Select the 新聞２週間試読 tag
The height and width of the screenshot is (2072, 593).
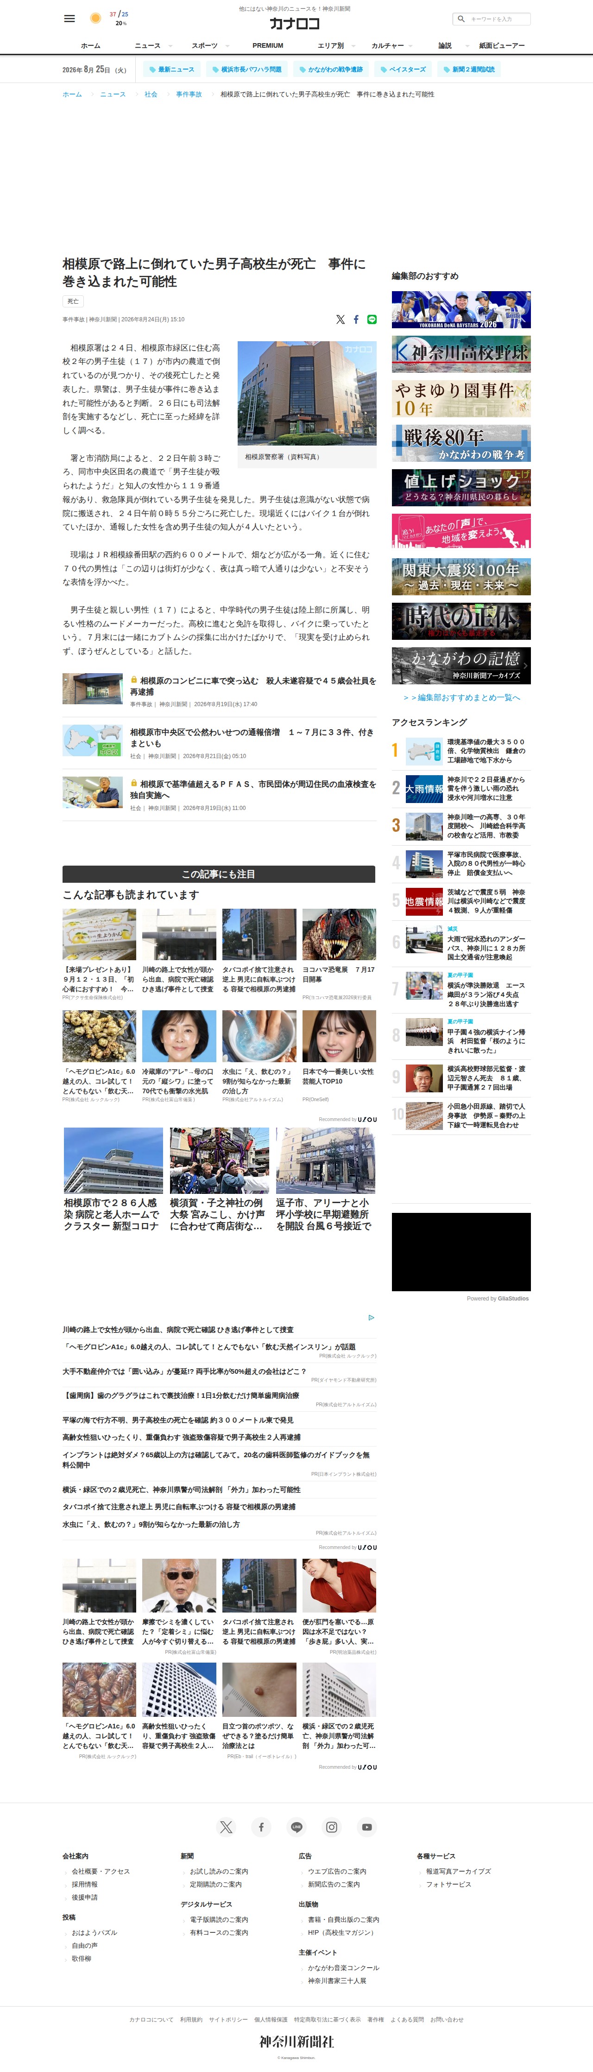click(x=469, y=69)
